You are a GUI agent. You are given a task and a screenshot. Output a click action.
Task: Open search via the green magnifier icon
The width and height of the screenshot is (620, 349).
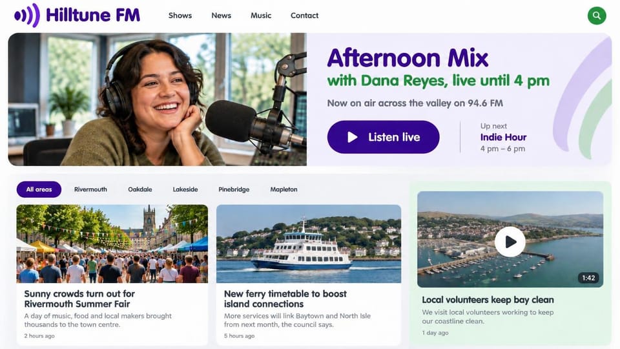(597, 16)
